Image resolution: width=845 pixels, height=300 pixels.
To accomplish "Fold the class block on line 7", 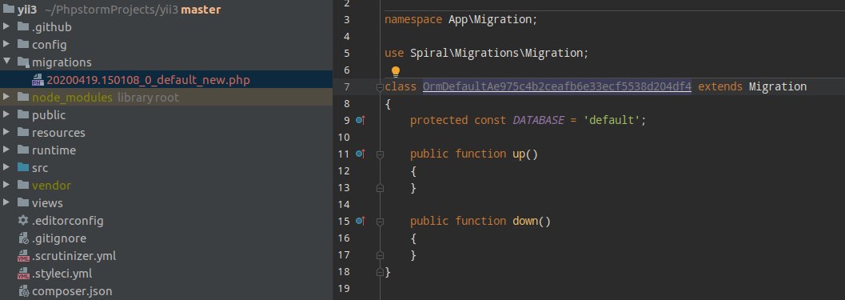I will click(380, 87).
